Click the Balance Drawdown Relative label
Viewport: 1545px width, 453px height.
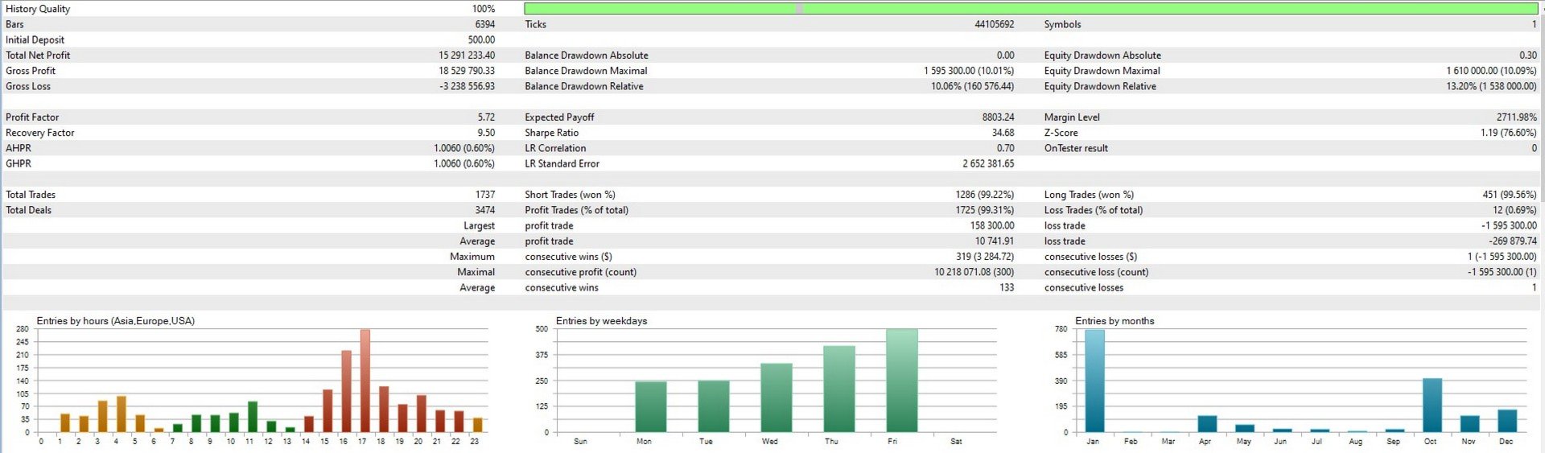(584, 86)
